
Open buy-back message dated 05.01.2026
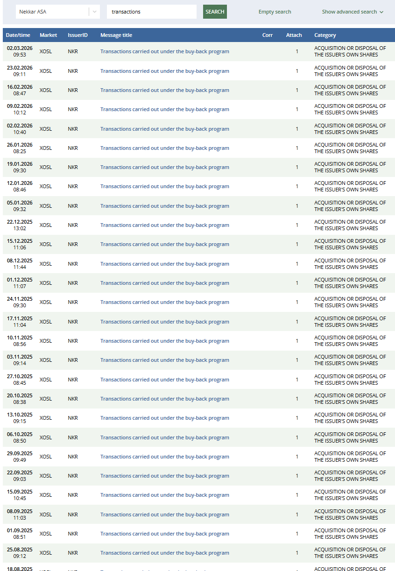tap(164, 206)
